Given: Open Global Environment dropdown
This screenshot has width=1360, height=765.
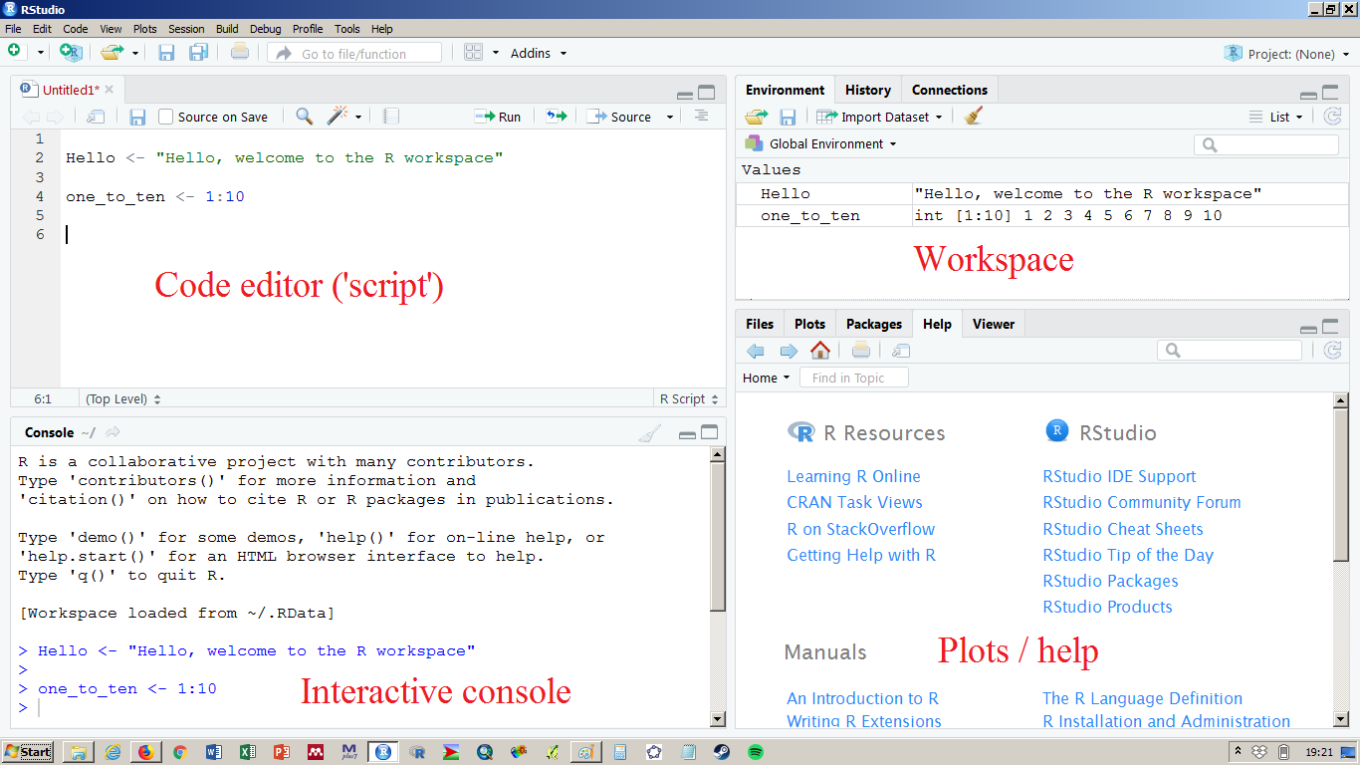Looking at the screenshot, I should (821, 143).
